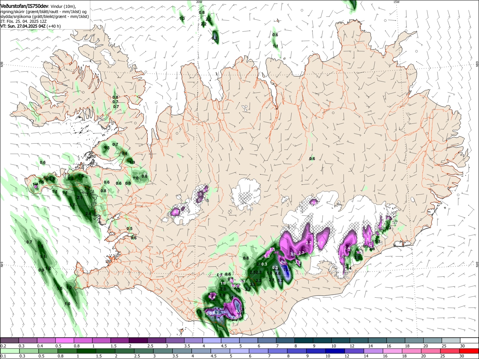Pick lower scale green swatch between 0.5 and 0.8
Viewport: 479px width, 359px height.
(x=48, y=351)
